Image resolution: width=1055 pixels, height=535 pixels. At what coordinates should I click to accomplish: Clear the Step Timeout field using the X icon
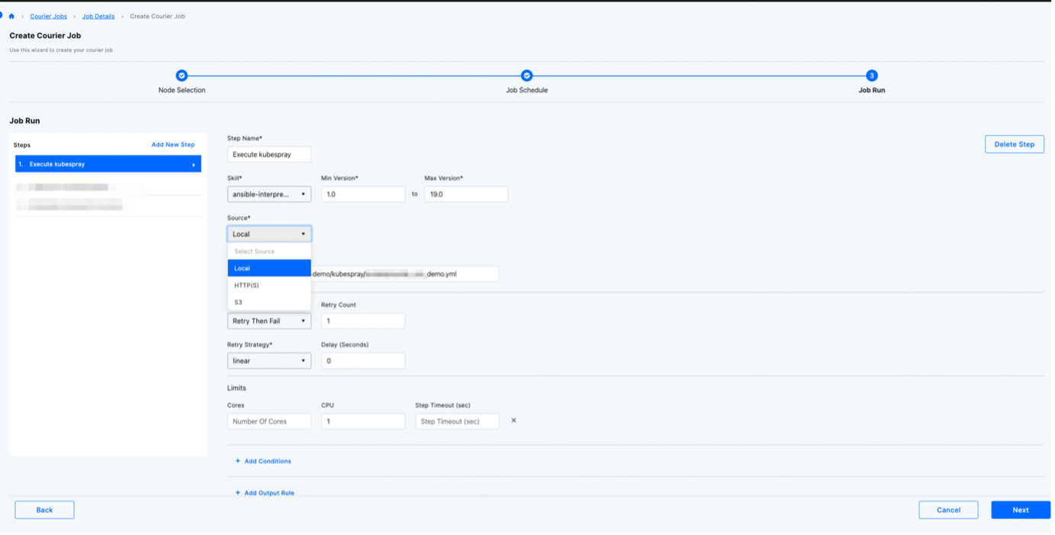coord(513,419)
